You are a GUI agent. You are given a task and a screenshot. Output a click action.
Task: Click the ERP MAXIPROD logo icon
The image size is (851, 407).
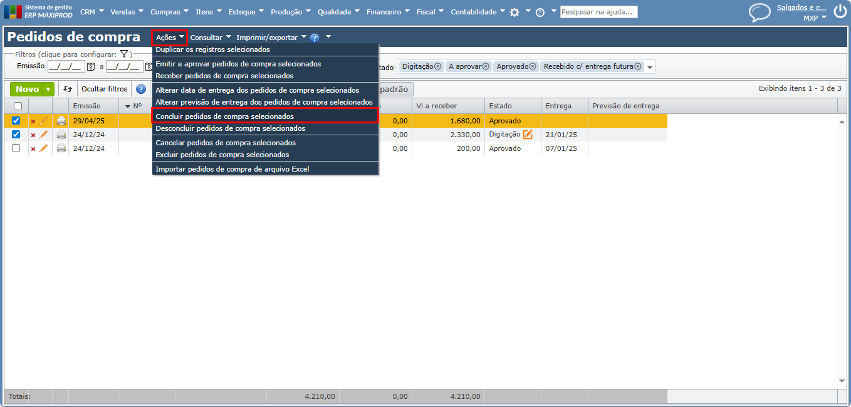point(13,12)
